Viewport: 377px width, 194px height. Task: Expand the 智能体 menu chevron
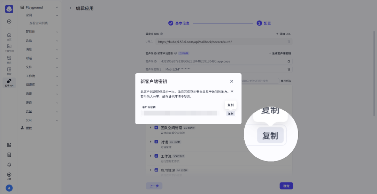(x=57, y=32)
